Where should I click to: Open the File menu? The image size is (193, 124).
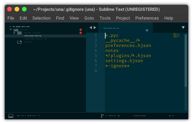tap(11, 18)
